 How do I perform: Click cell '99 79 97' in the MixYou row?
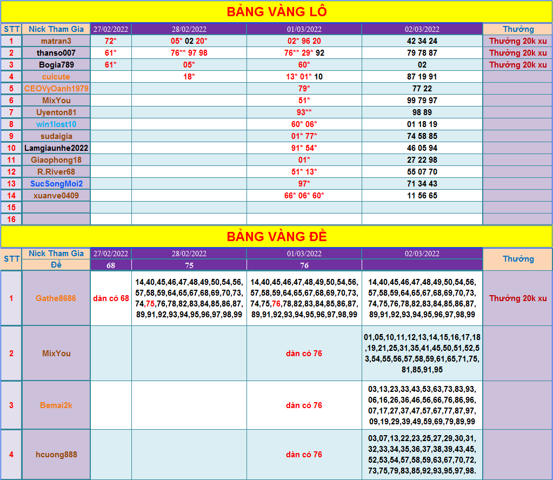pyautogui.click(x=422, y=101)
